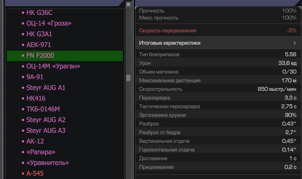Select HK416 in weapon list
This screenshot has width=302, height=179.
click(x=36, y=99)
